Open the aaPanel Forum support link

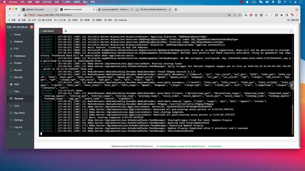pos(181,146)
